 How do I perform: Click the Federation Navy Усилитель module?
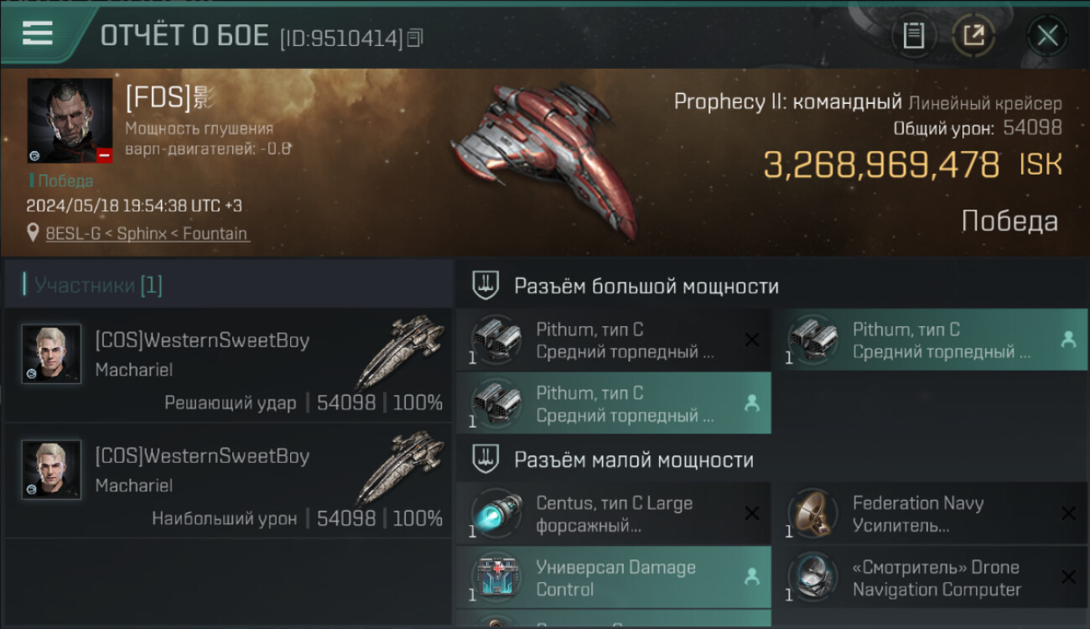929,513
